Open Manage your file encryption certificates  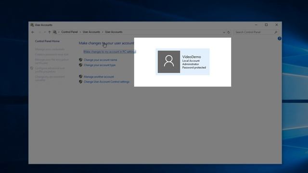coord(52,61)
